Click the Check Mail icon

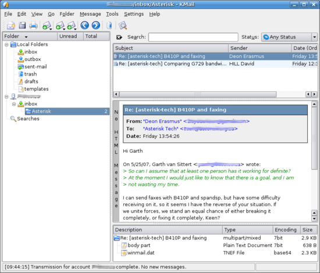pos(47,26)
